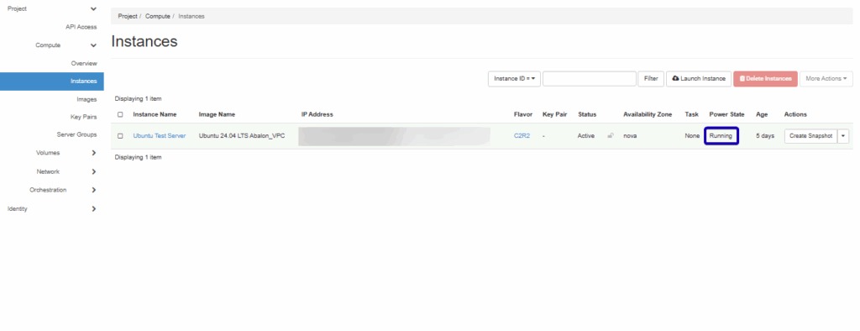Click the lock icon beside Active status
The width and height of the screenshot is (860, 331).
[611, 135]
